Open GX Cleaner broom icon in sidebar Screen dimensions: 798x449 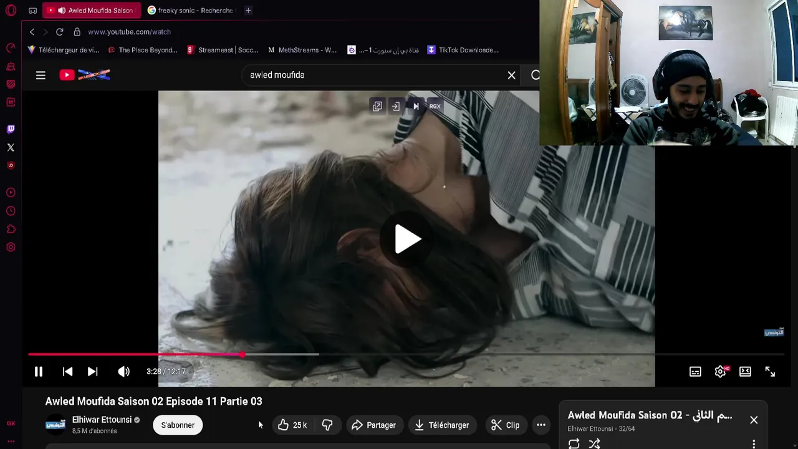pyautogui.click(x=11, y=66)
